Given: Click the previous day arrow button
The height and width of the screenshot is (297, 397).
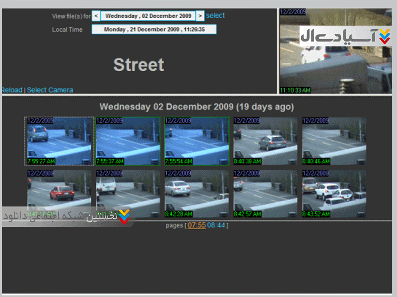Looking at the screenshot, I should pyautogui.click(x=96, y=16).
